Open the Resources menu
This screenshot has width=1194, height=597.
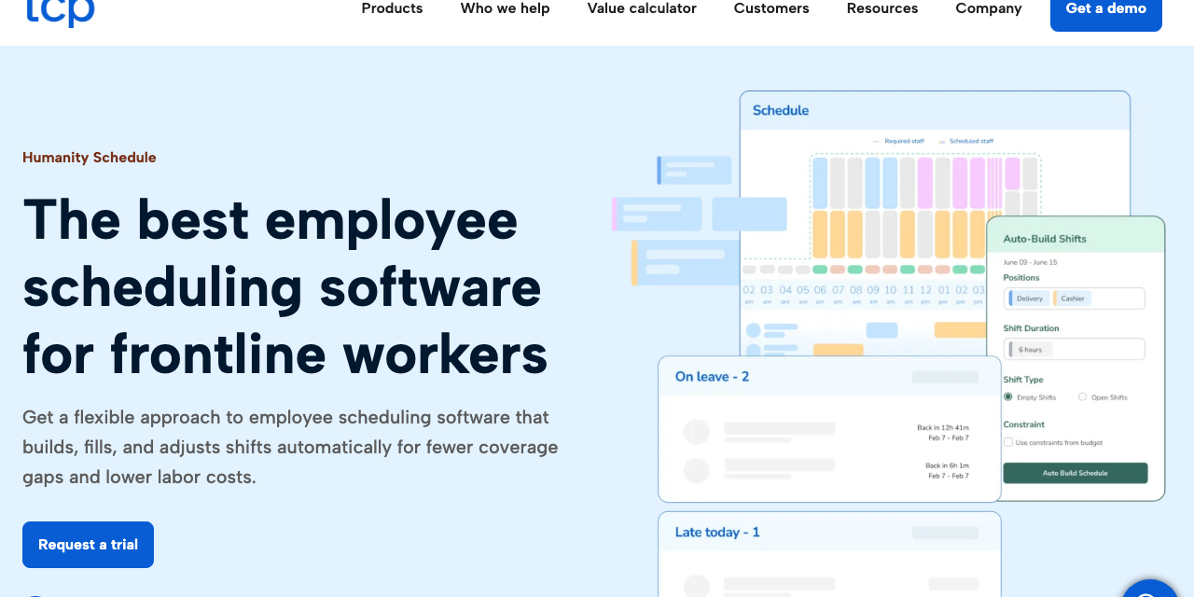point(882,8)
